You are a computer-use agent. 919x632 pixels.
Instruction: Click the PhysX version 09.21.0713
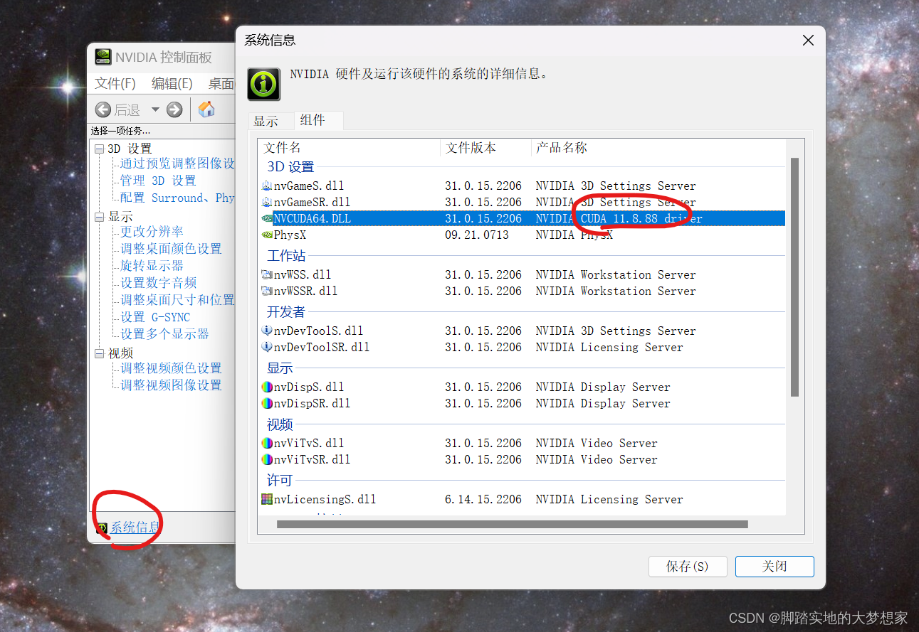[x=477, y=235]
